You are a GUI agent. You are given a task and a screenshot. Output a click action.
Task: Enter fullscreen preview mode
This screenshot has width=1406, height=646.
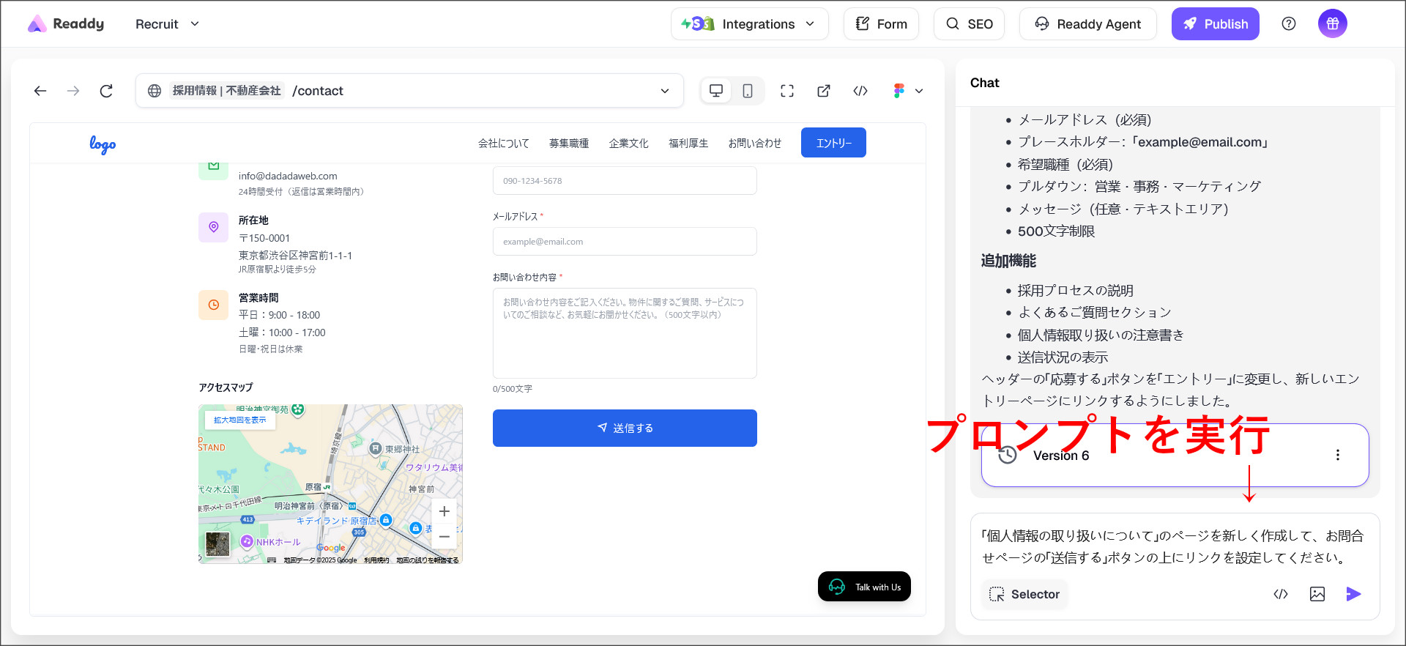787,91
